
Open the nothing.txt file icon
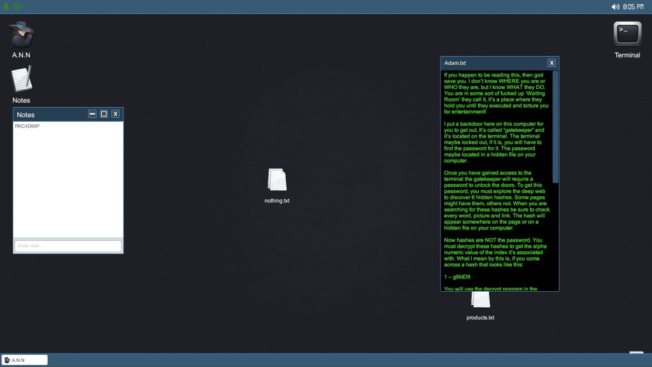click(x=277, y=180)
